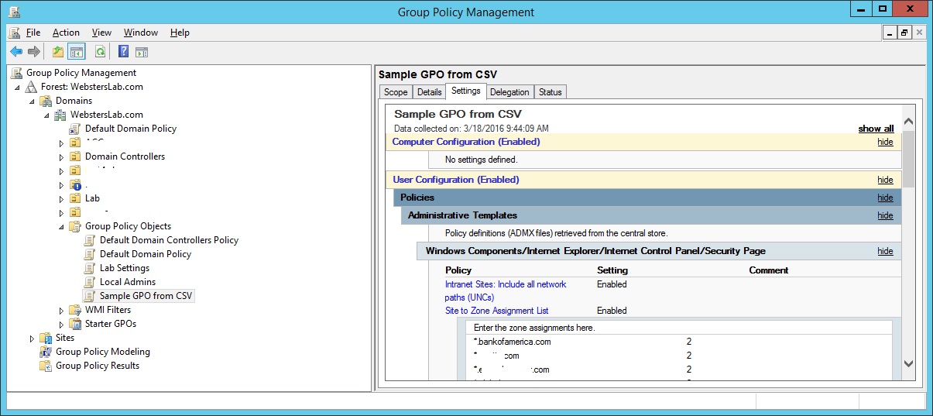
Task: Select Lab Settings GPO in tree
Action: tap(124, 268)
